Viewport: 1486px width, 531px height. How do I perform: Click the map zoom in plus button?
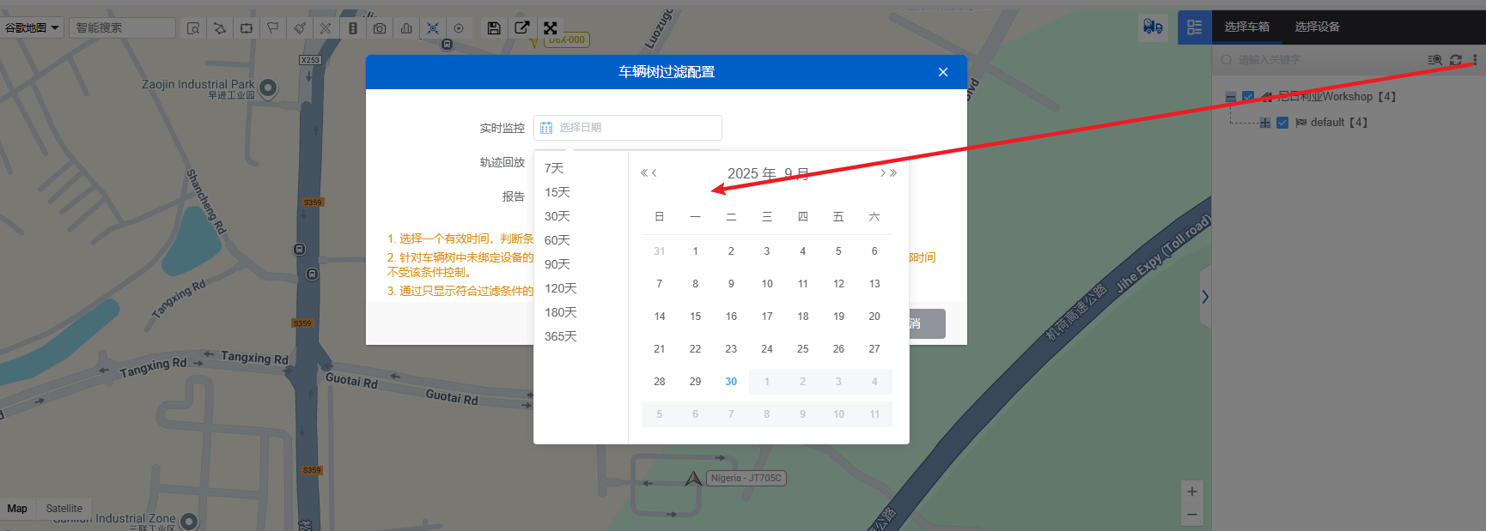1191,492
